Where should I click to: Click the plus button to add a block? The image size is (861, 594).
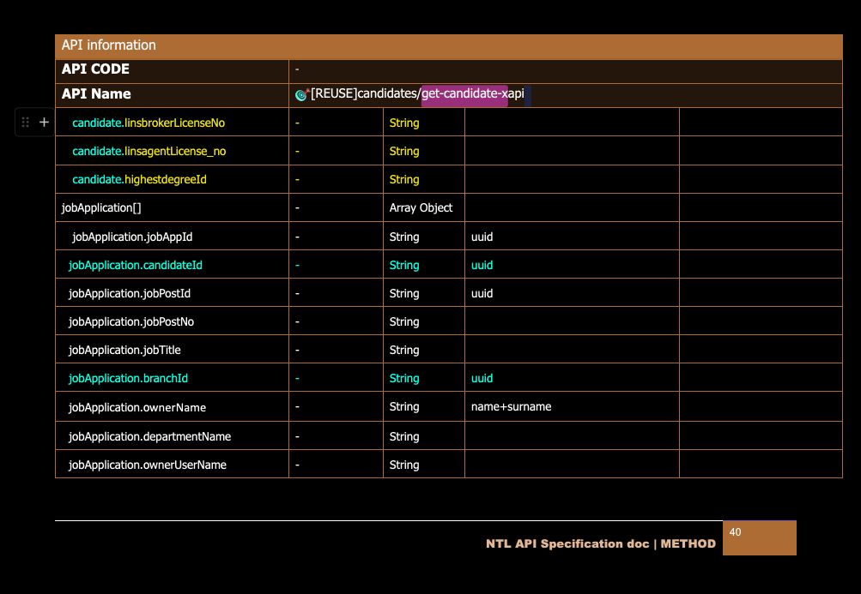pos(45,123)
